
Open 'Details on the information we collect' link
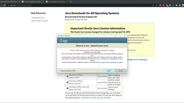(112, 62)
